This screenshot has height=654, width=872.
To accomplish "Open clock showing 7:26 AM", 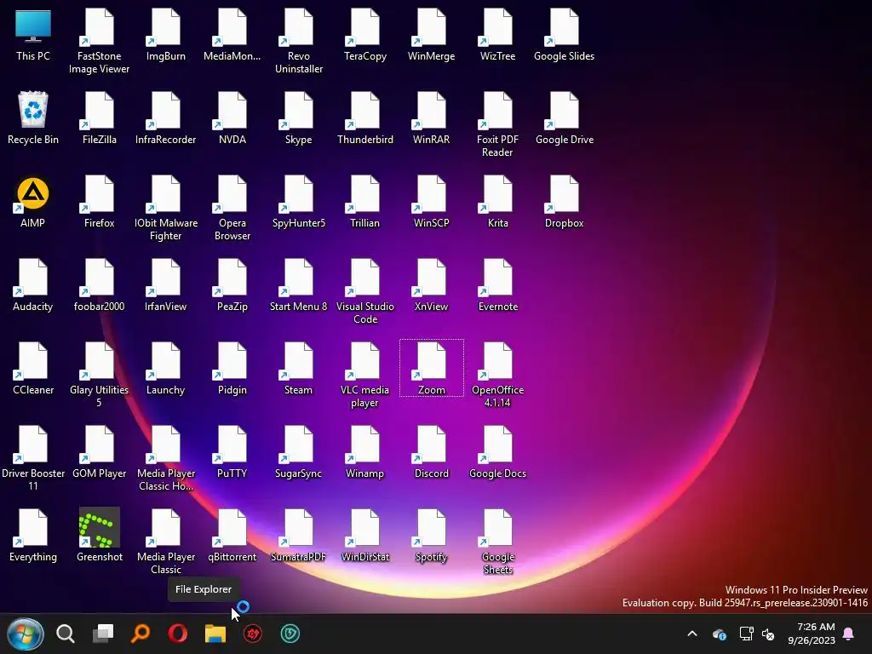I will [812, 634].
